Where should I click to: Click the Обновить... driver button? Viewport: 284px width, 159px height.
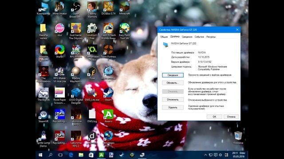pyautogui.click(x=173, y=83)
